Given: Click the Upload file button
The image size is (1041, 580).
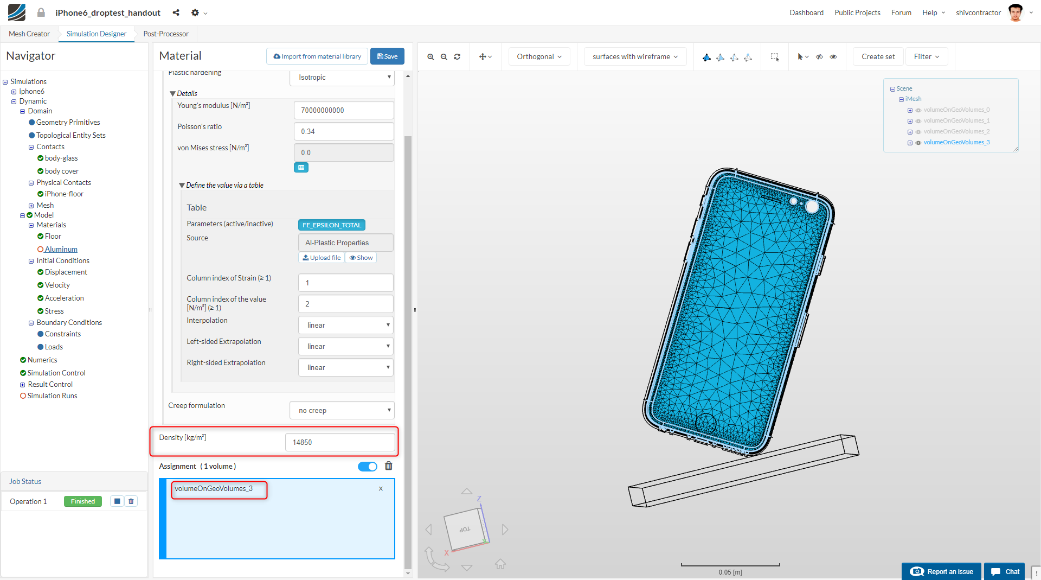Looking at the screenshot, I should pos(322,258).
